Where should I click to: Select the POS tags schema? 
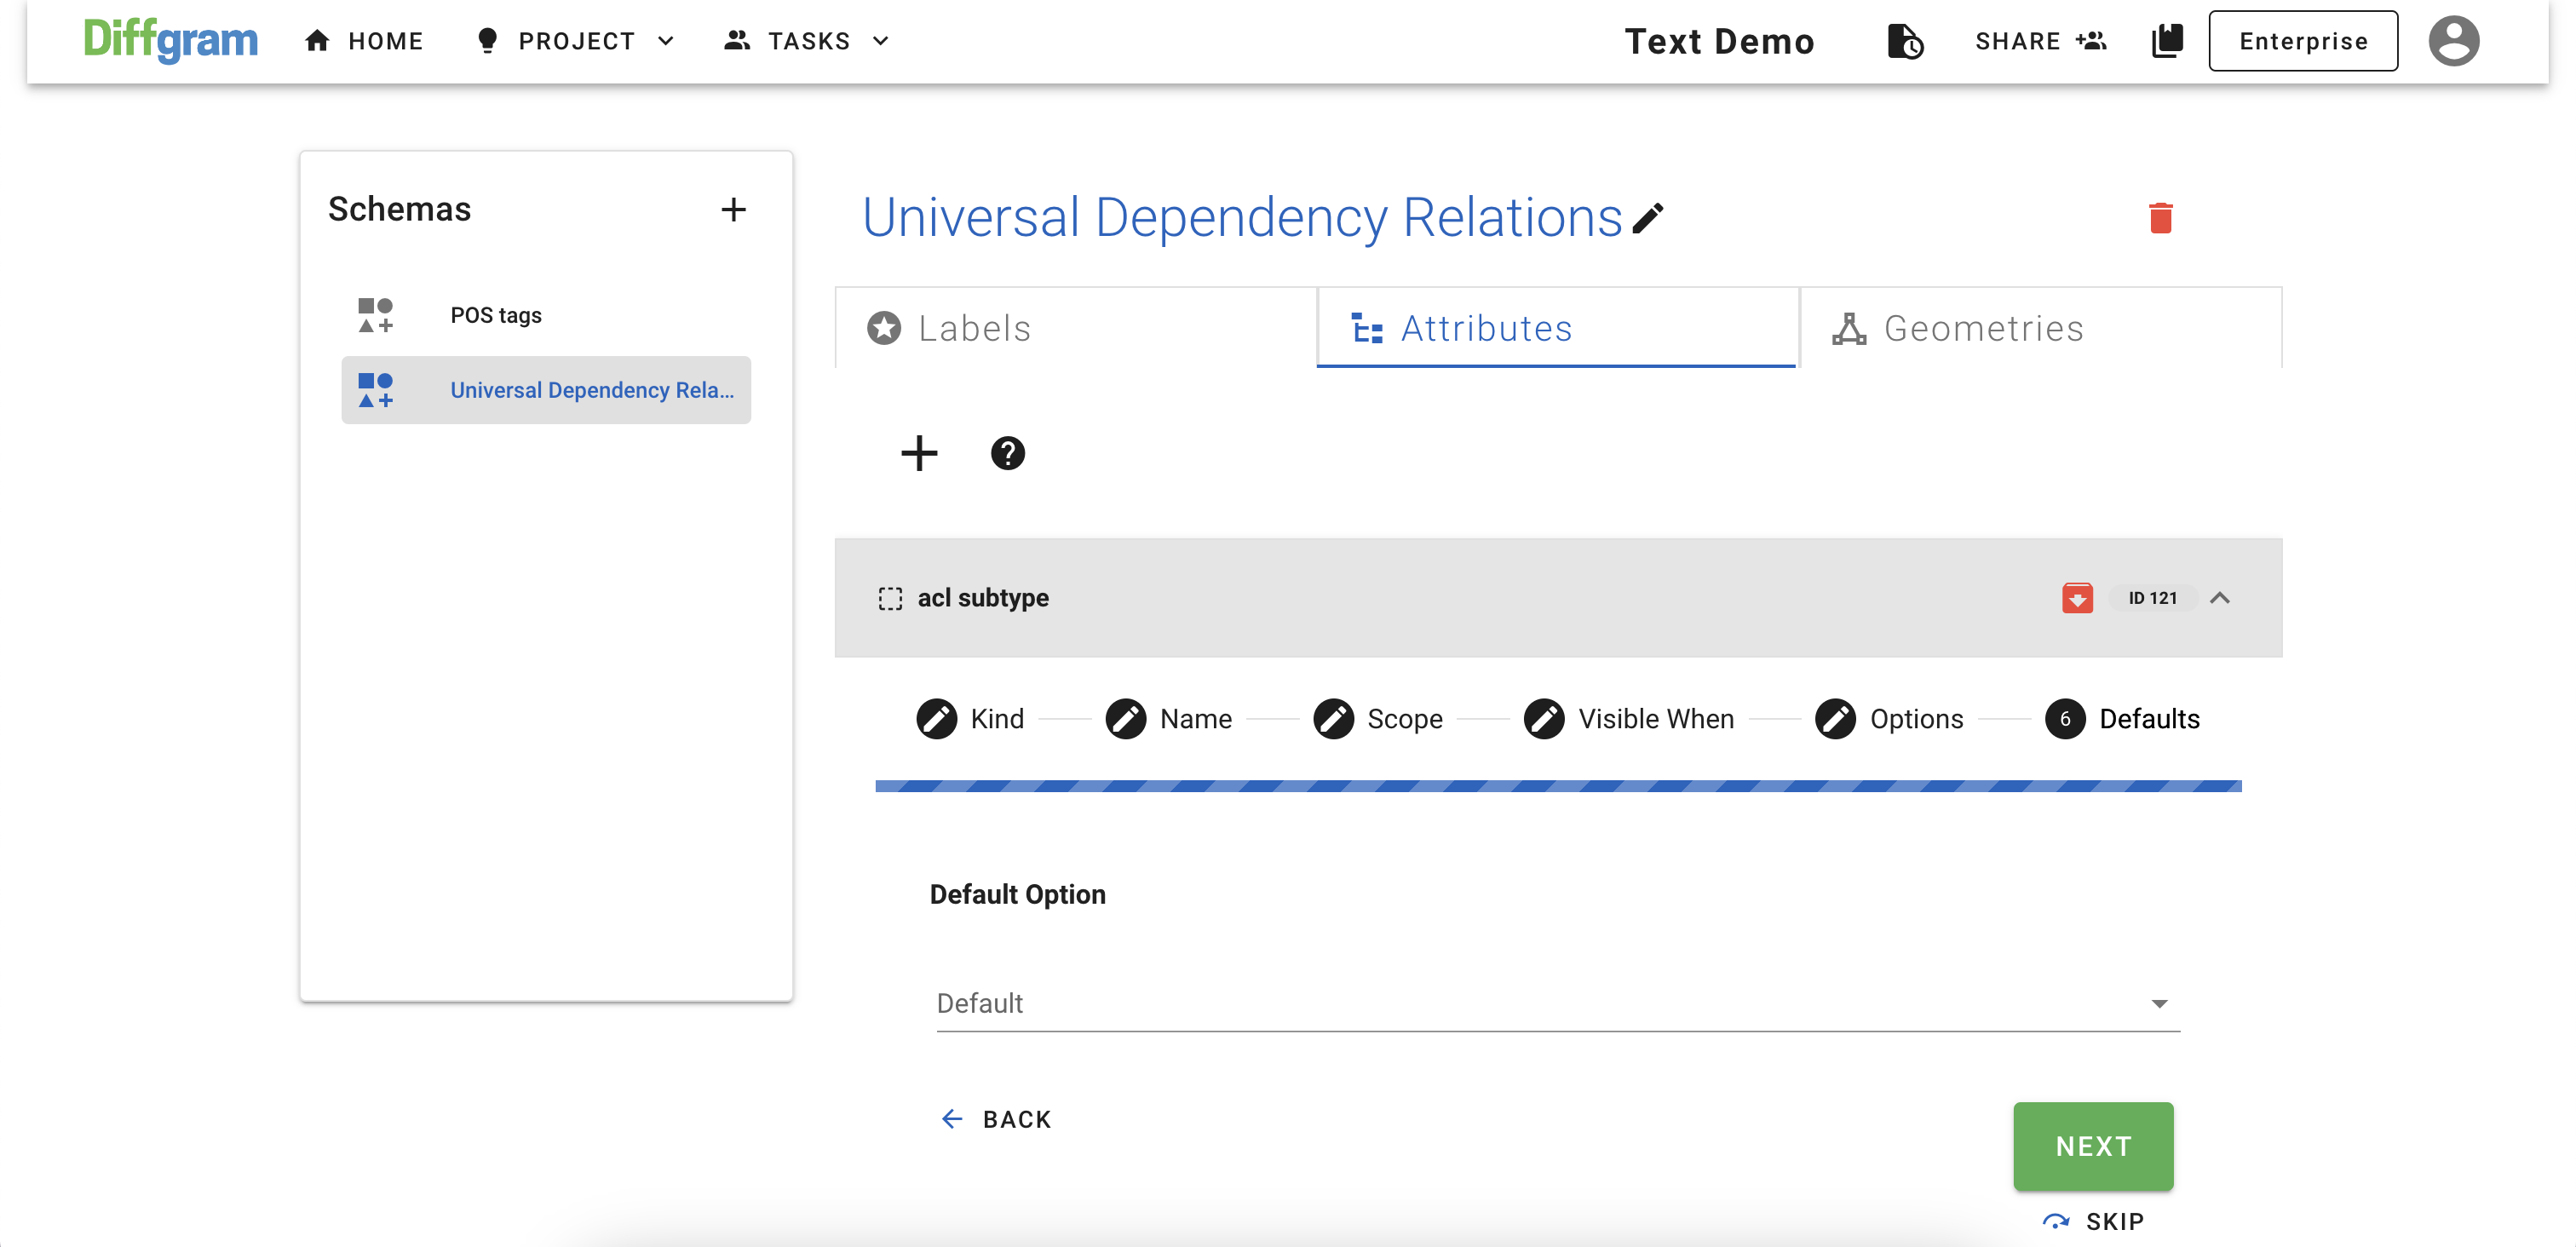tap(495, 315)
